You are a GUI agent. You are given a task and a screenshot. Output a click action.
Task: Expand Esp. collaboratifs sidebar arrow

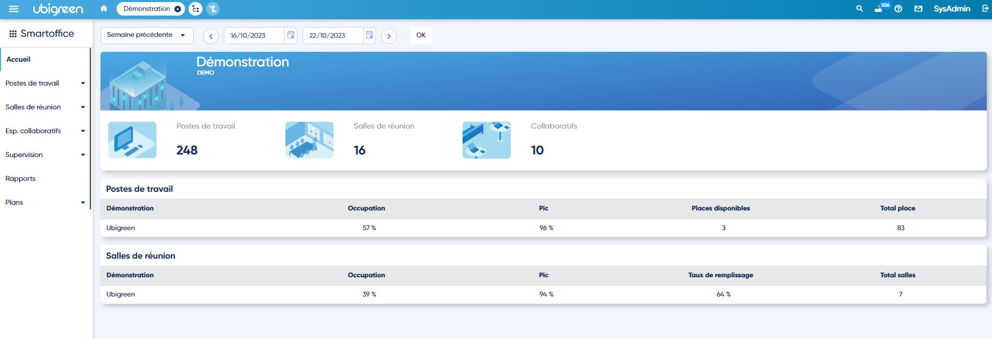click(83, 131)
